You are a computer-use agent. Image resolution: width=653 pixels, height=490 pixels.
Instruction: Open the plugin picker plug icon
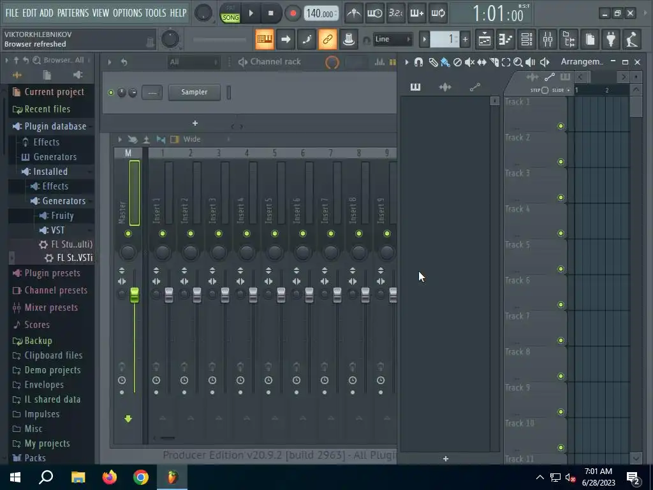point(611,39)
